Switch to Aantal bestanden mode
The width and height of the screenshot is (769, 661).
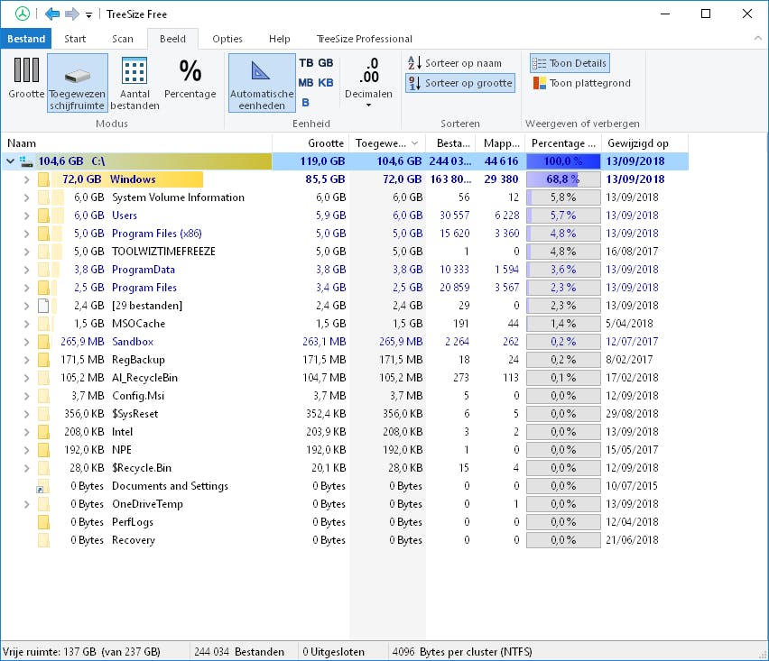pos(134,82)
